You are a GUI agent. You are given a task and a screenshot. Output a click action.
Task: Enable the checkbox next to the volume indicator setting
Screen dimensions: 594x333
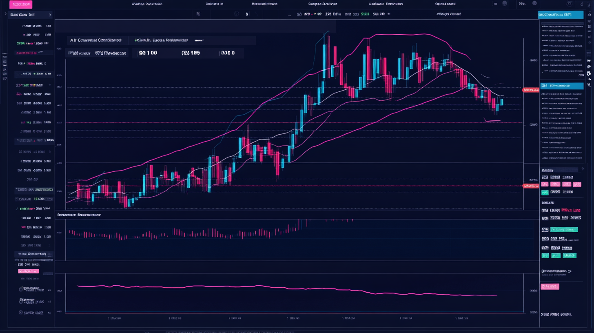click(15, 264)
